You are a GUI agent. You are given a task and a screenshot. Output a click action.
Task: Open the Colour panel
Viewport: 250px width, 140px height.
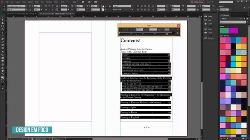coord(208,33)
